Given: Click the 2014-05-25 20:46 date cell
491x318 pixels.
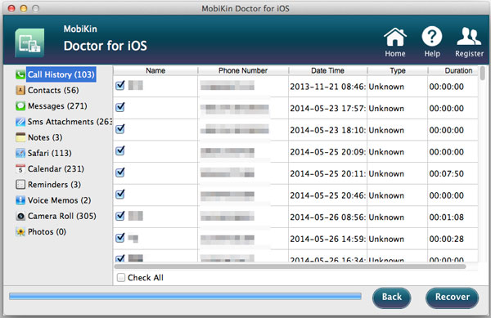Looking at the screenshot, I should pyautogui.click(x=328, y=195).
